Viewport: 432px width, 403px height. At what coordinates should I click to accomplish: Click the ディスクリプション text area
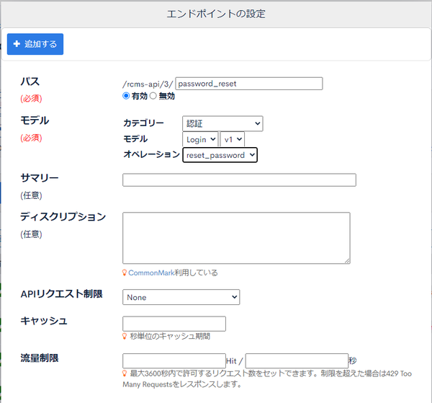pyautogui.click(x=236, y=238)
